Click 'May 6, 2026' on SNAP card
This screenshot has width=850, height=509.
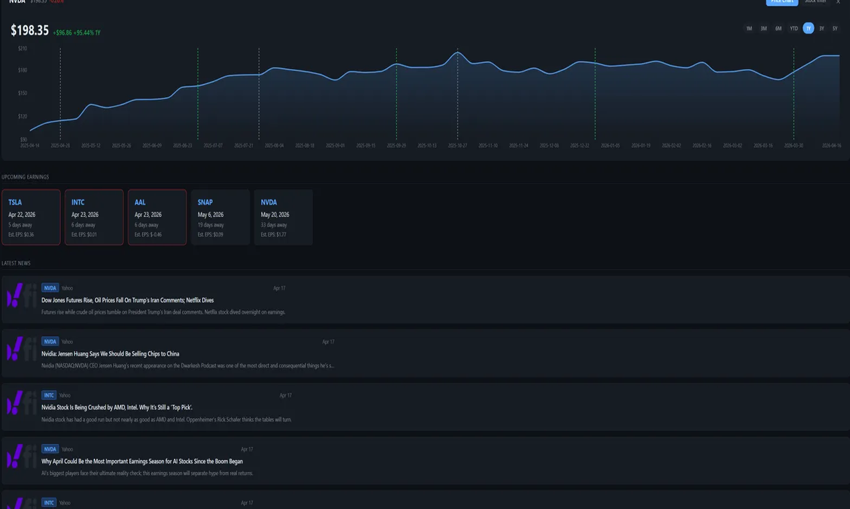click(x=211, y=215)
